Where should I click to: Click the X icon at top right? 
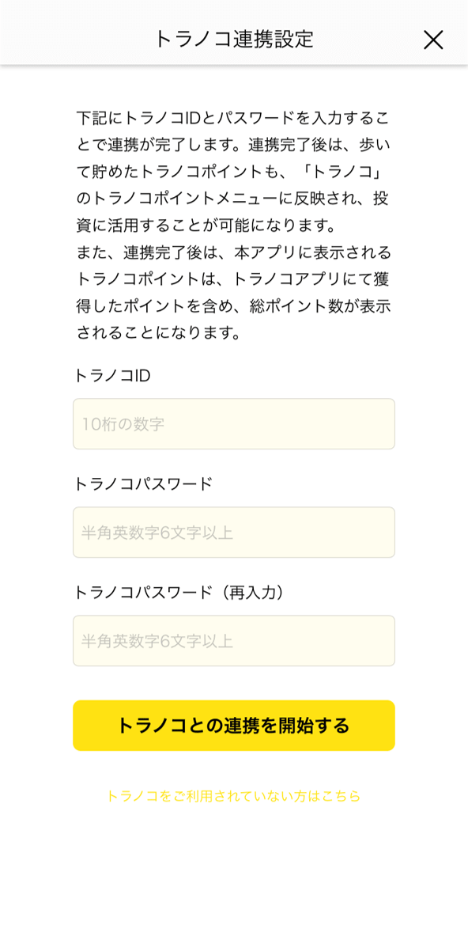point(433,40)
